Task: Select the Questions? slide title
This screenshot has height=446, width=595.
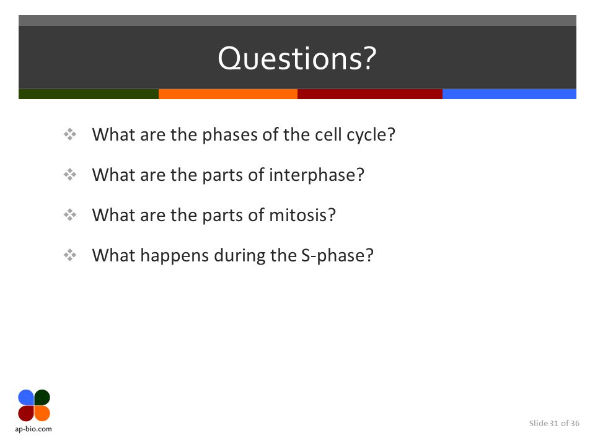Action: (297, 58)
